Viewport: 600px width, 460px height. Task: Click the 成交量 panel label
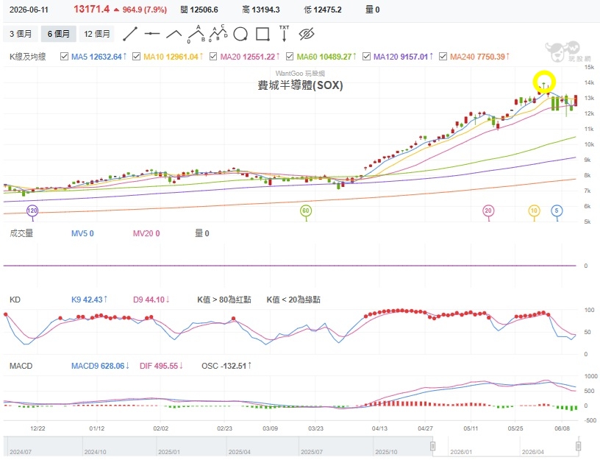pyautogui.click(x=21, y=233)
